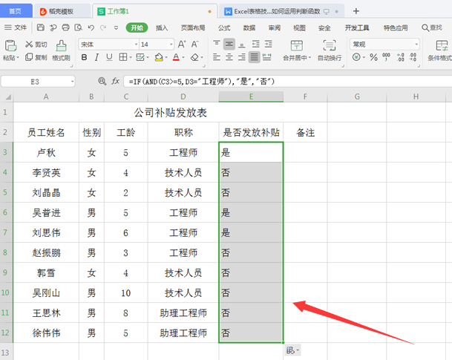Click fill color paint bucket swatch
This screenshot has width=452, height=360.
tap(159, 57)
